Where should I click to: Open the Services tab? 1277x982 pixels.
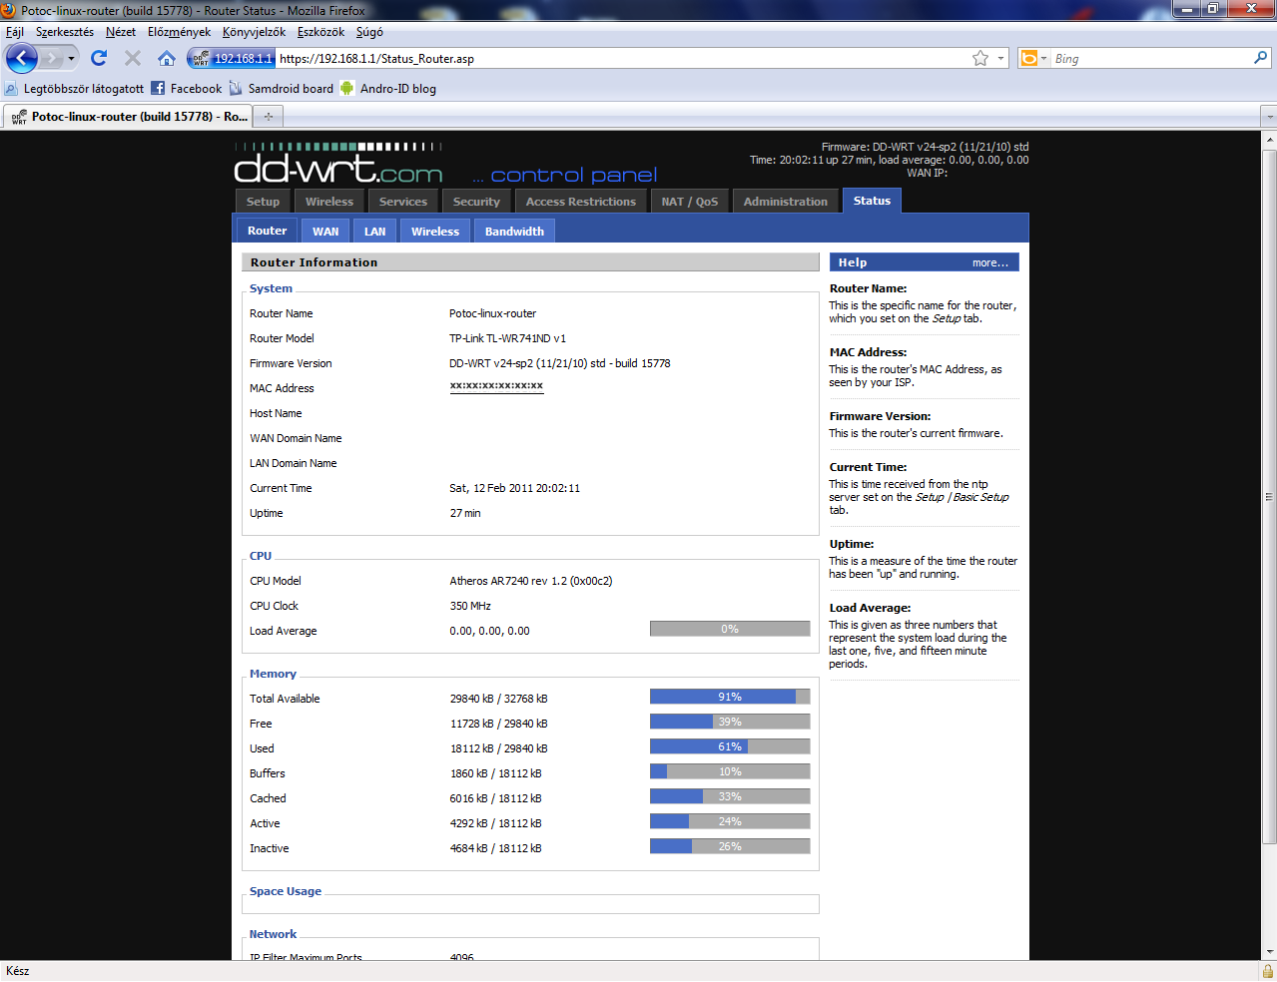[403, 202]
